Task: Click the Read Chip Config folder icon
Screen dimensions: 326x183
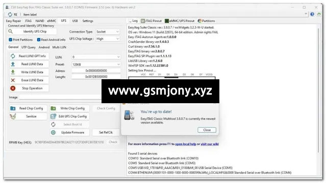Action: pyautogui.click(x=13, y=108)
